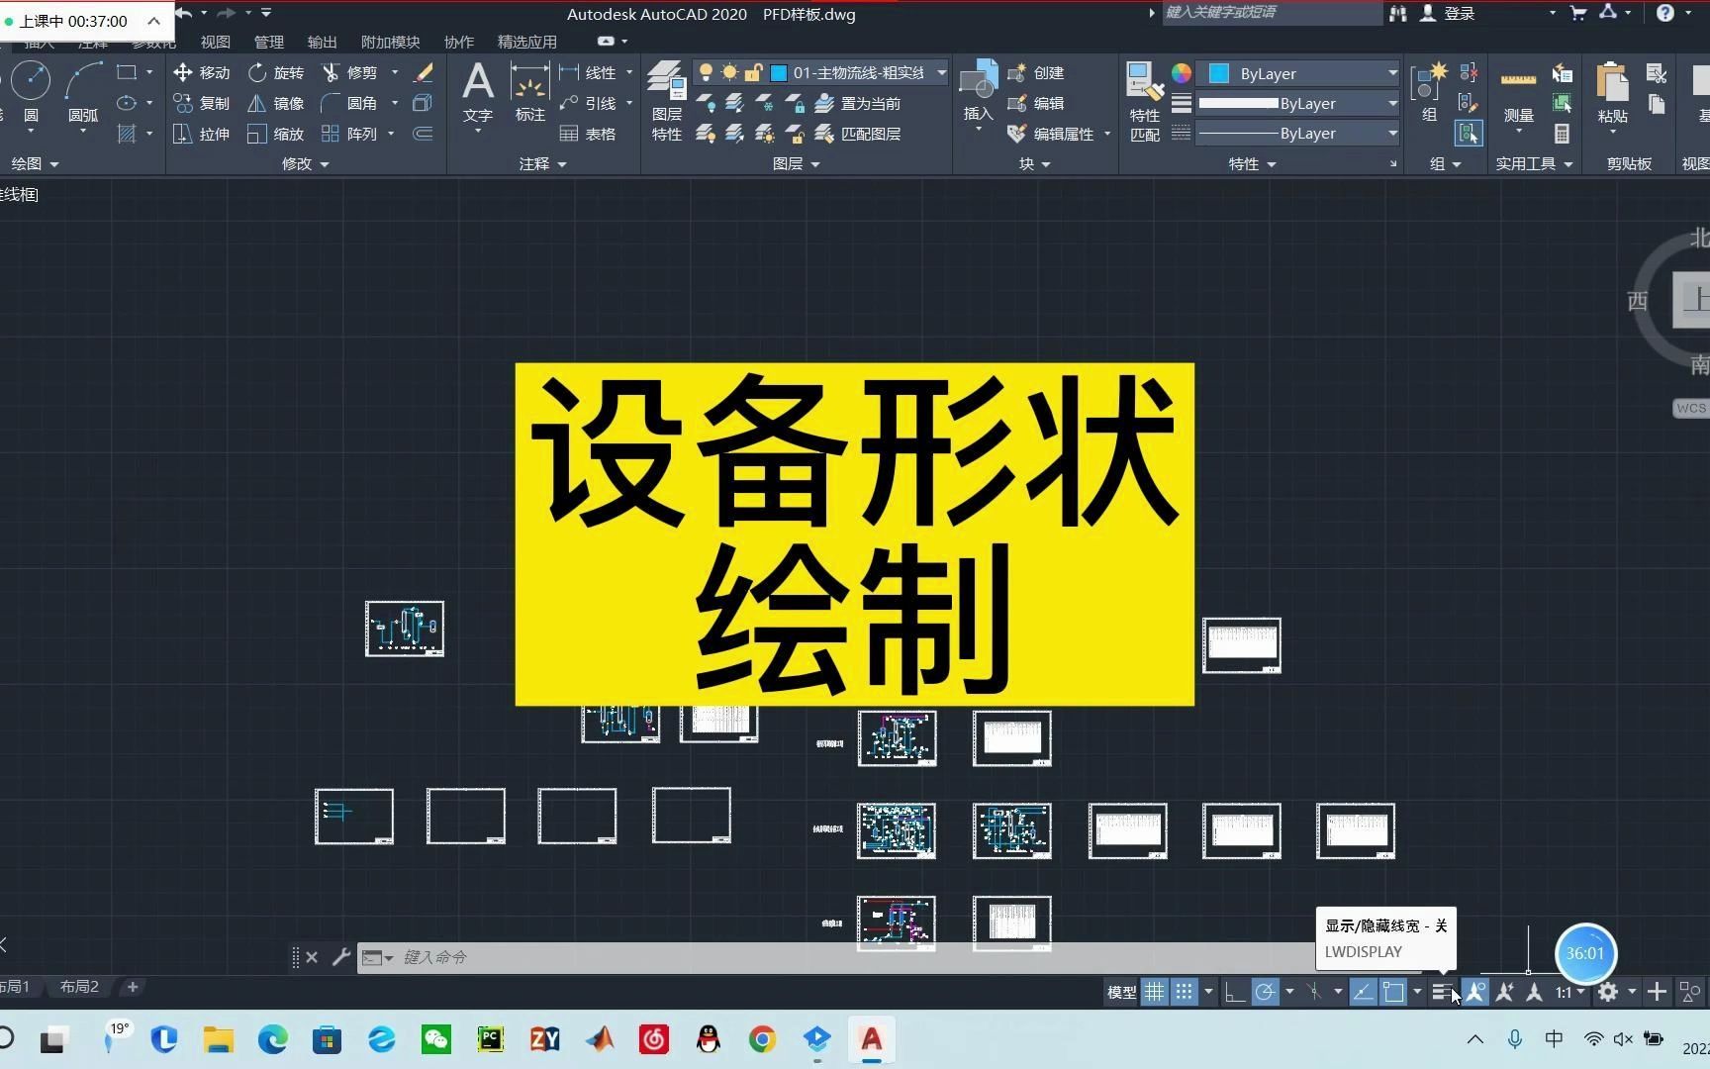Viewport: 1710px width, 1069px height.
Task: Expand the 注释 panel
Action: click(542, 163)
